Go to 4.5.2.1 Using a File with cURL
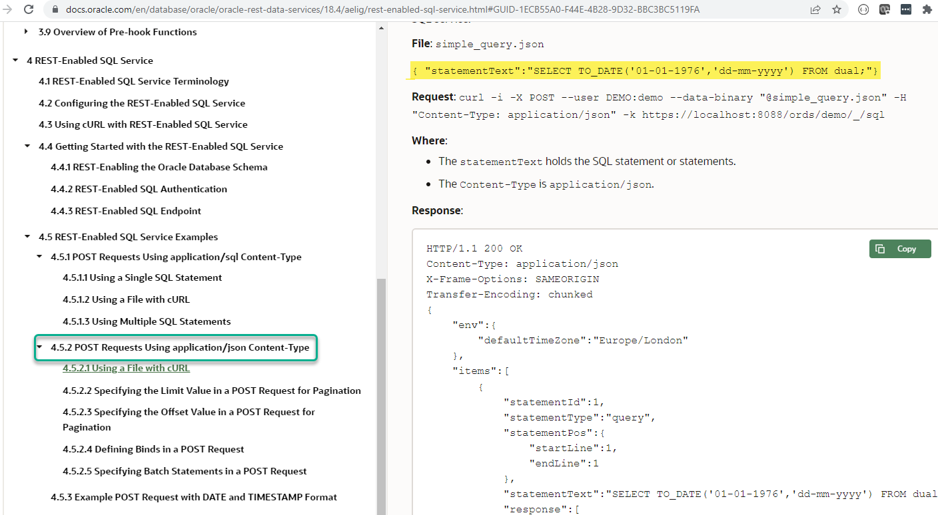Viewport: 938px width, 515px height. (126, 368)
